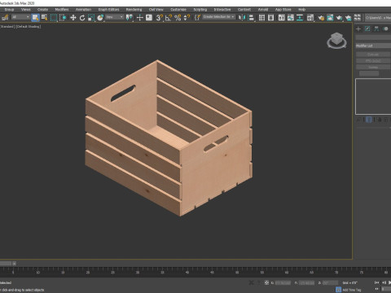391x293 pixels.
Task: Open the Rendered Frame Window
Action: pos(330,18)
